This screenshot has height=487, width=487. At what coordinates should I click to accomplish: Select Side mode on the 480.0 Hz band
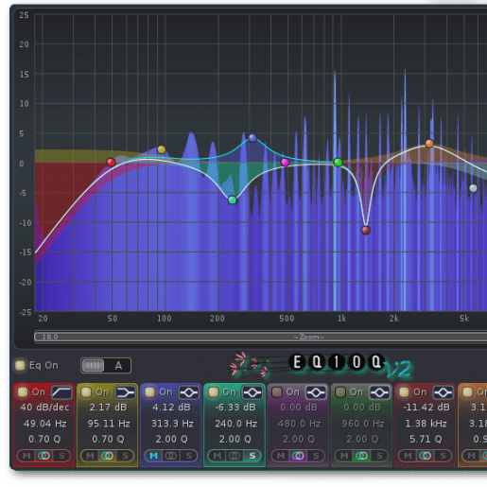point(316,456)
